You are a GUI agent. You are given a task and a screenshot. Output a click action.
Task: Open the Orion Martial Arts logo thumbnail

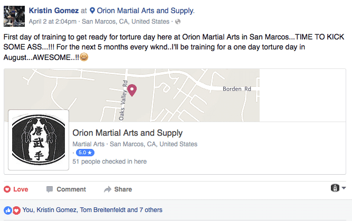pyautogui.click(x=39, y=140)
